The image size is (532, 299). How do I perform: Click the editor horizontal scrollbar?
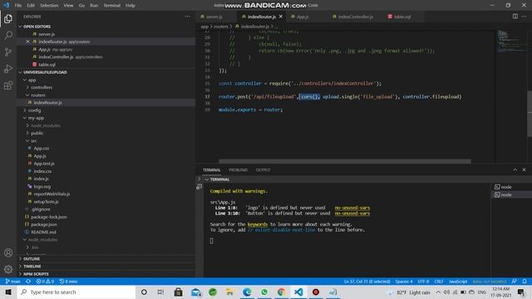tap(345, 161)
